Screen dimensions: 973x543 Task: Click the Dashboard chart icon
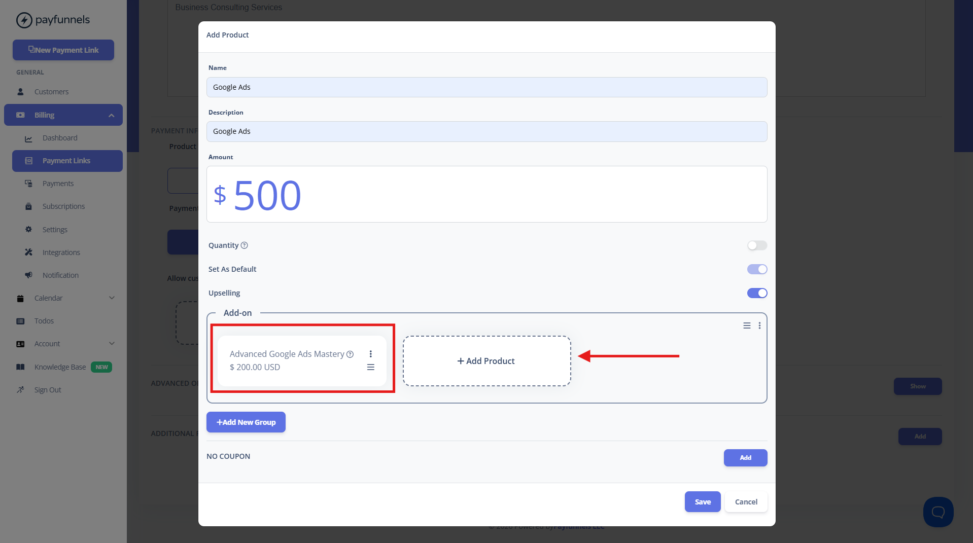[x=28, y=138]
